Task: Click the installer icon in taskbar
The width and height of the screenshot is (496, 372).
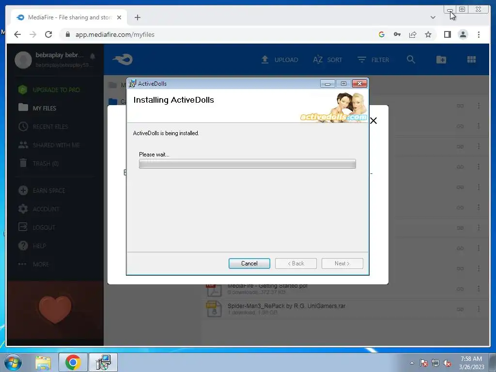Action: point(103,362)
